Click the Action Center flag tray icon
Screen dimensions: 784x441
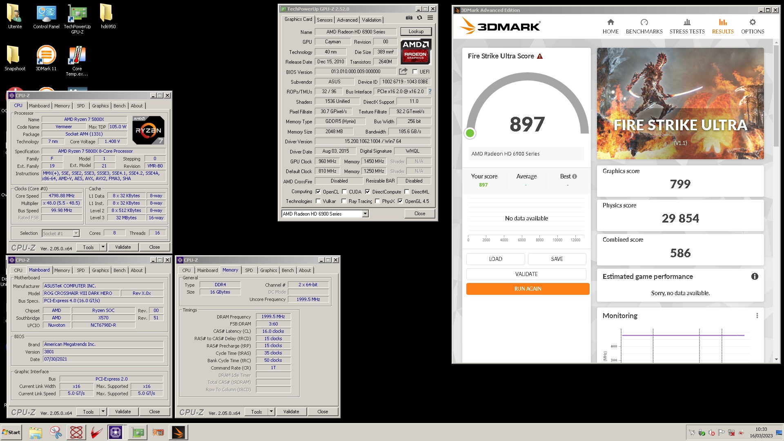point(722,433)
